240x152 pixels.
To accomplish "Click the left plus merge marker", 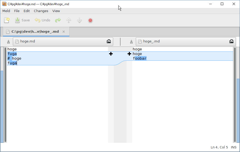I will pyautogui.click(x=111, y=54).
